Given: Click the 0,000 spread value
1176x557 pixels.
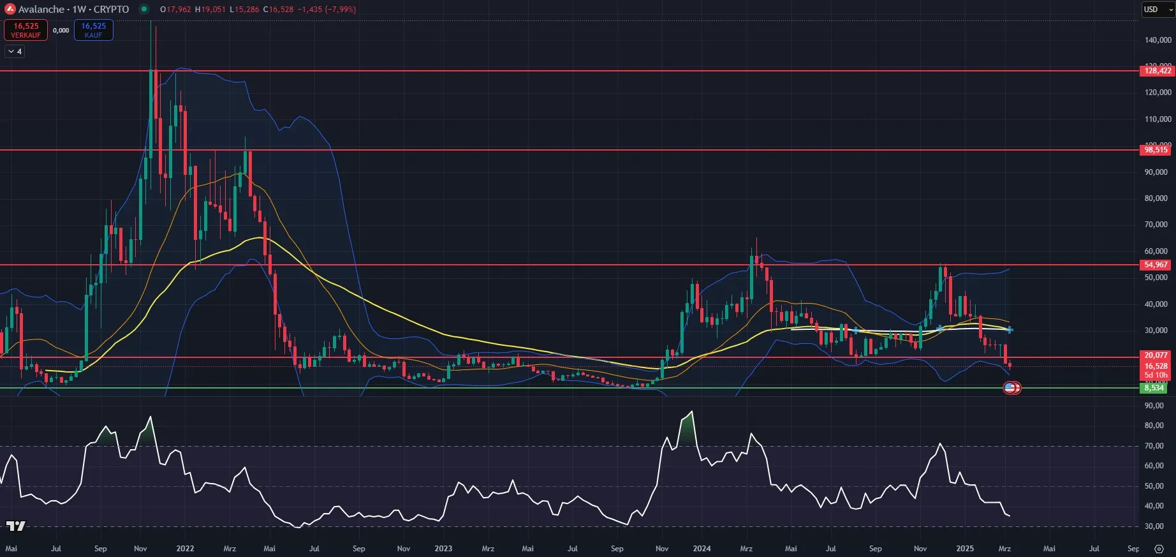Looking at the screenshot, I should 61,30.
